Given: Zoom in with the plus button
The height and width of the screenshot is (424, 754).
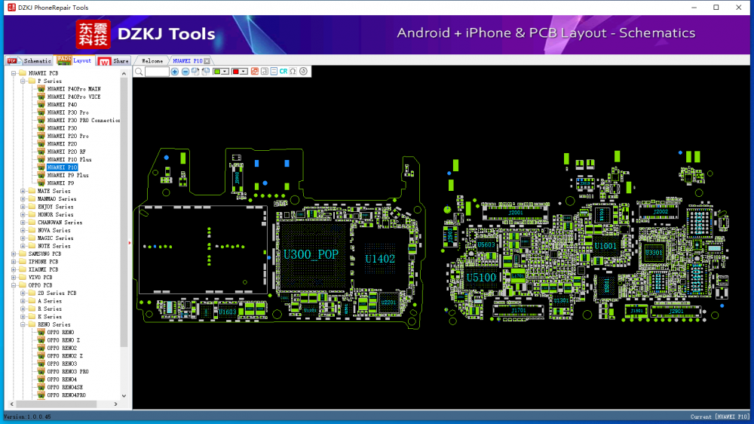Looking at the screenshot, I should [x=175, y=72].
